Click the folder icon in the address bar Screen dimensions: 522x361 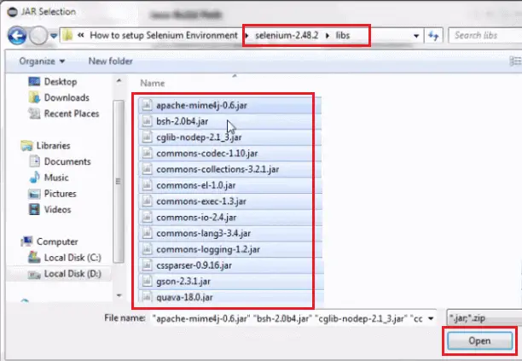click(x=67, y=35)
